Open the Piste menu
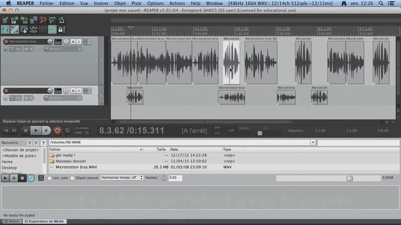This screenshot has width=401, height=225. (137, 3)
